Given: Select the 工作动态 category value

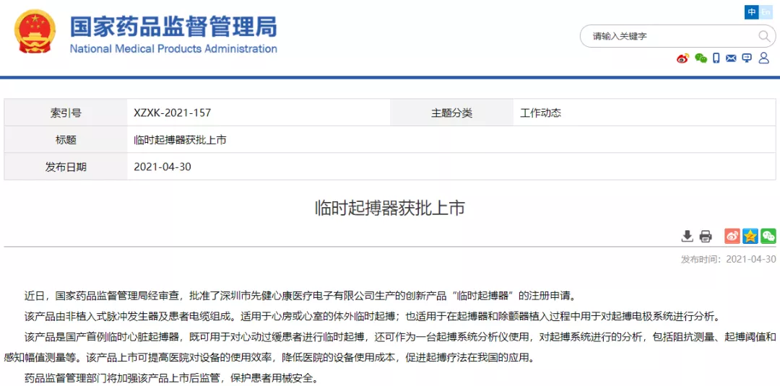Looking at the screenshot, I should pyautogui.click(x=540, y=113).
